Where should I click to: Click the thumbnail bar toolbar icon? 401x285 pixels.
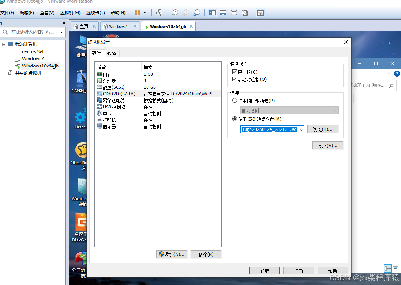pyautogui.click(x=260, y=13)
